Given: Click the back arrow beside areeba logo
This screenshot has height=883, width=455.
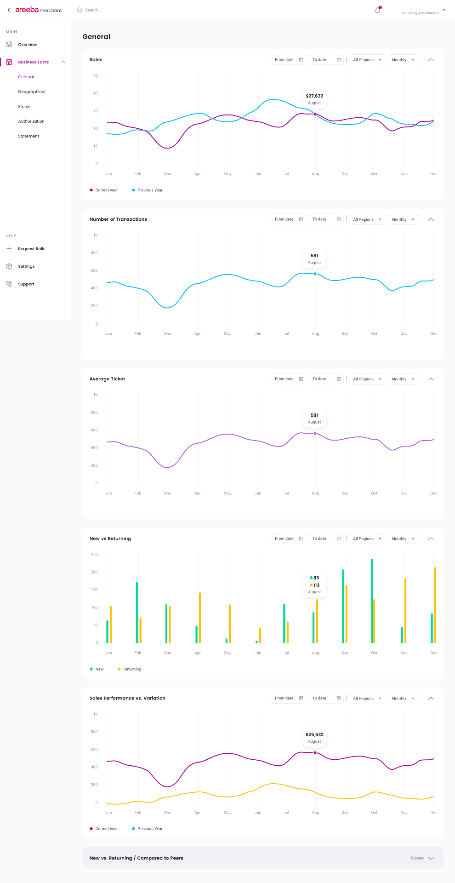Looking at the screenshot, I should tap(9, 10).
